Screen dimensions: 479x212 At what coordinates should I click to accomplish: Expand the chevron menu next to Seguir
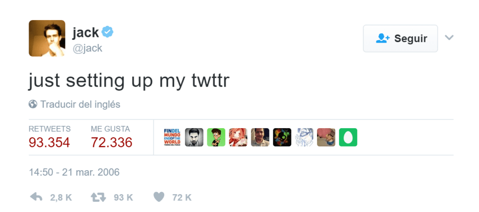coord(449,37)
